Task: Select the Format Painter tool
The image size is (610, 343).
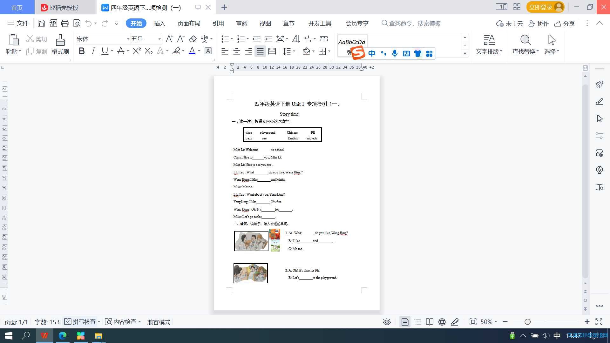Action: click(60, 44)
